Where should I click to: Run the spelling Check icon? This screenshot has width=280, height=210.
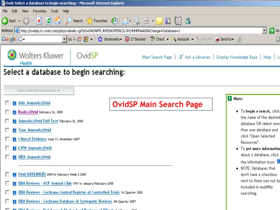[152, 39]
